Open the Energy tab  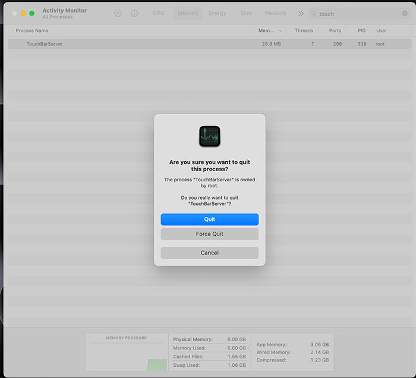(x=217, y=13)
